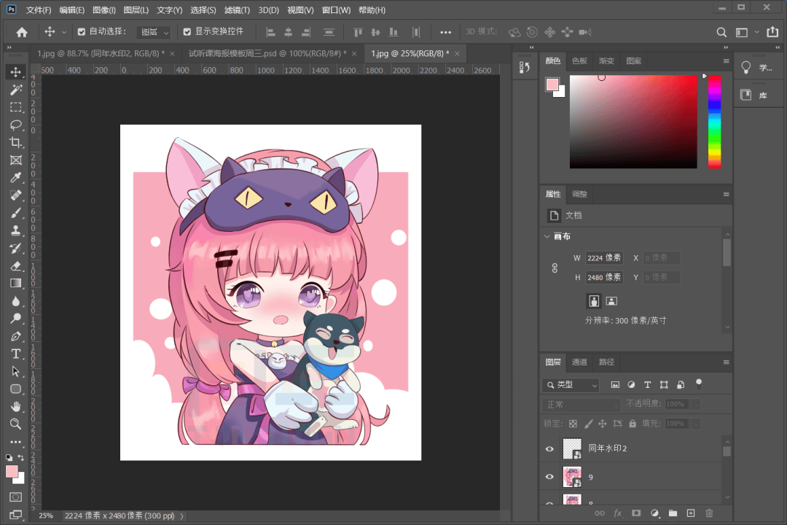Toggle lock transparent pixels icon
This screenshot has height=525, width=787.
tap(573, 424)
